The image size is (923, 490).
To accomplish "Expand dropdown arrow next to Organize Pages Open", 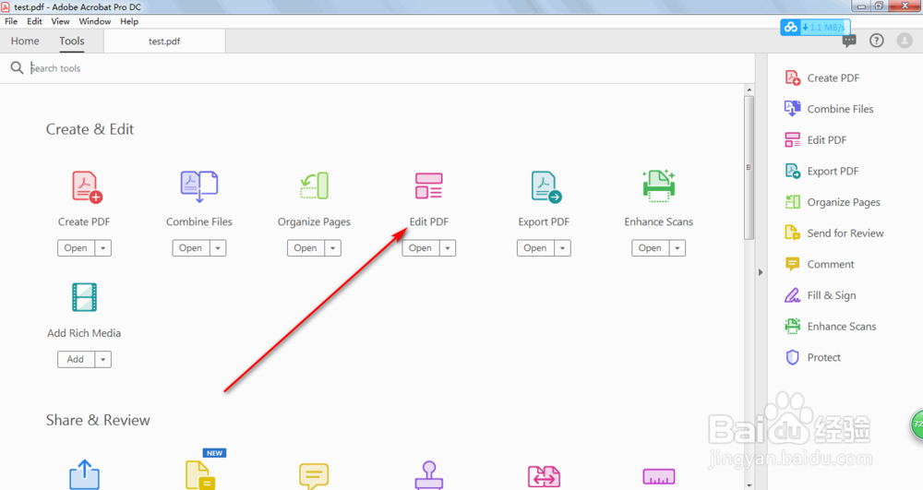I will tap(332, 248).
